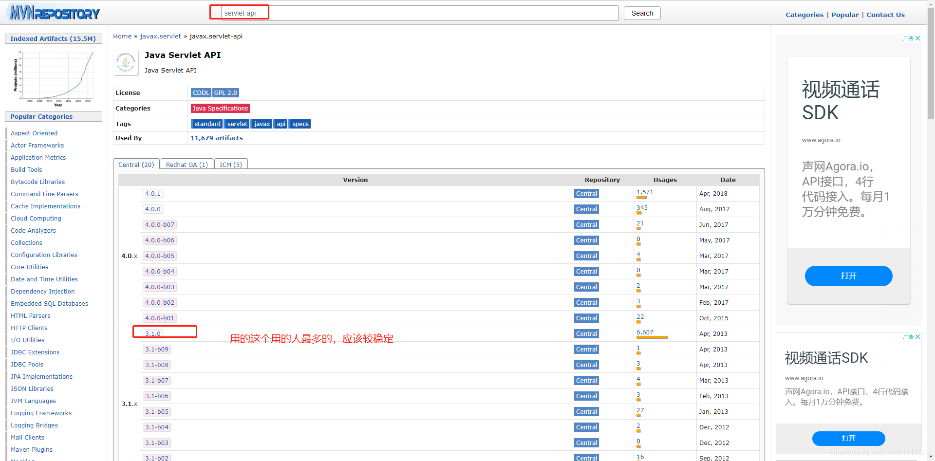935x461 pixels.
Task: Click the bottom ad's blue 打开 button
Action: tap(848, 439)
